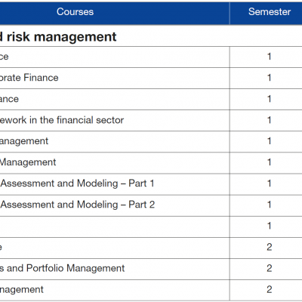Viewport: 302px width, 302px height.
Task: Click the Semester column header
Action: click(270, 12)
